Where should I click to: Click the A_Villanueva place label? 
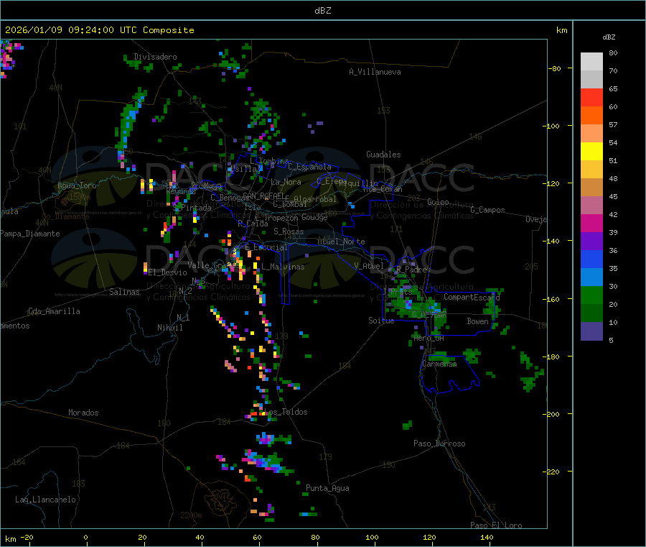pyautogui.click(x=375, y=72)
